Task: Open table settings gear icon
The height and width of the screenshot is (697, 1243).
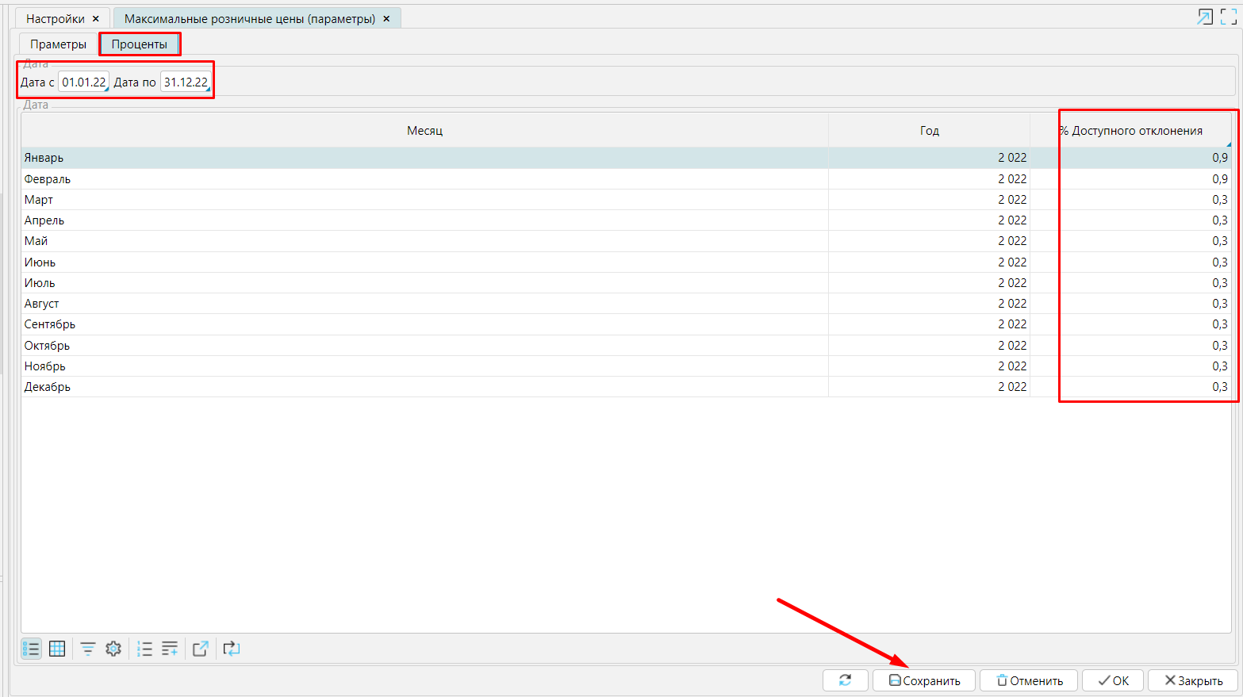Action: (x=113, y=649)
